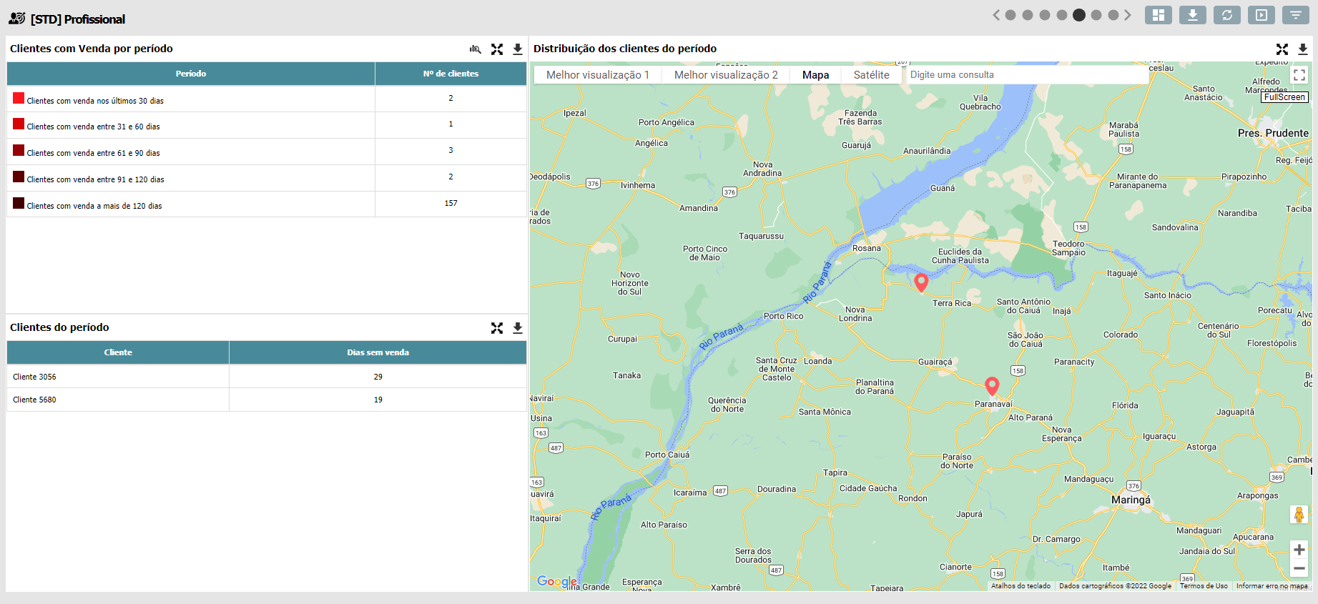Click the Maringá city label on map
The height and width of the screenshot is (604, 1318).
click(1131, 500)
